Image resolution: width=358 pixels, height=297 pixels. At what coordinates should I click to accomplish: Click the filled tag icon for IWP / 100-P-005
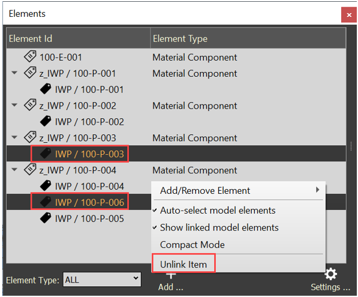(46, 218)
